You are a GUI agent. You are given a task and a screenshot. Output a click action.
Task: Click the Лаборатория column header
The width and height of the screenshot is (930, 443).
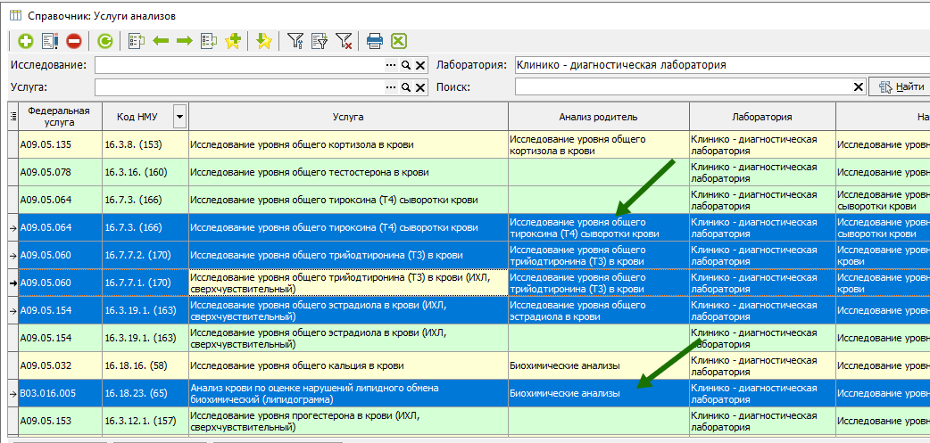(762, 117)
